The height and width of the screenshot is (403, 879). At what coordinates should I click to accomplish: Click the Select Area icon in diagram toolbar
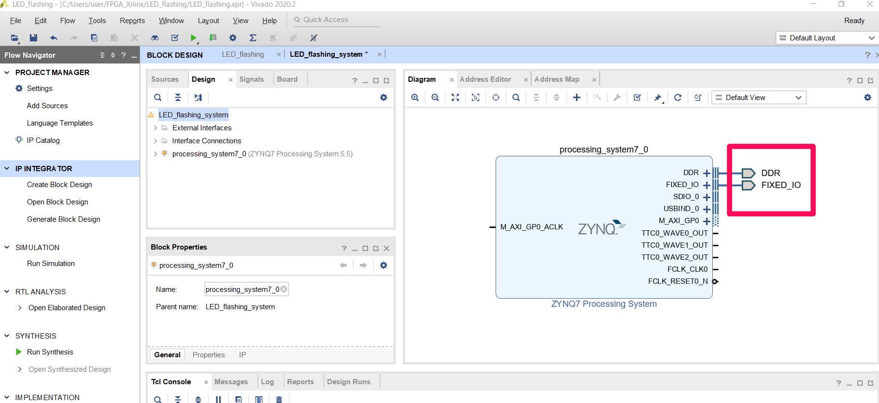(475, 98)
